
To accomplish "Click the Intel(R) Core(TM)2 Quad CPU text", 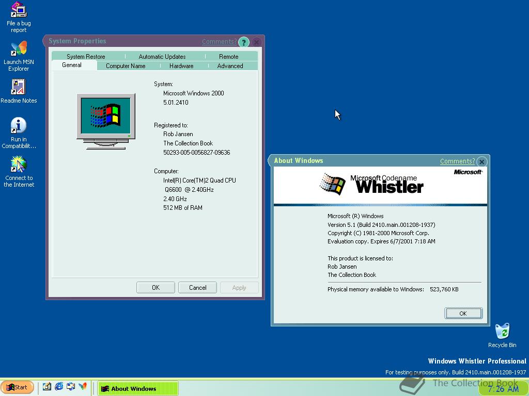I will coord(200,180).
